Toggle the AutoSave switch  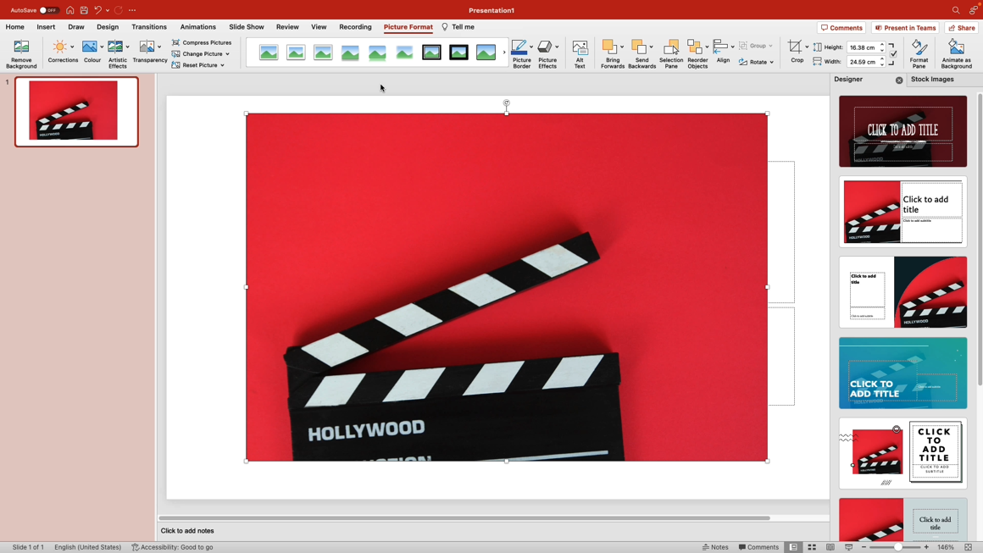pyautogui.click(x=48, y=10)
